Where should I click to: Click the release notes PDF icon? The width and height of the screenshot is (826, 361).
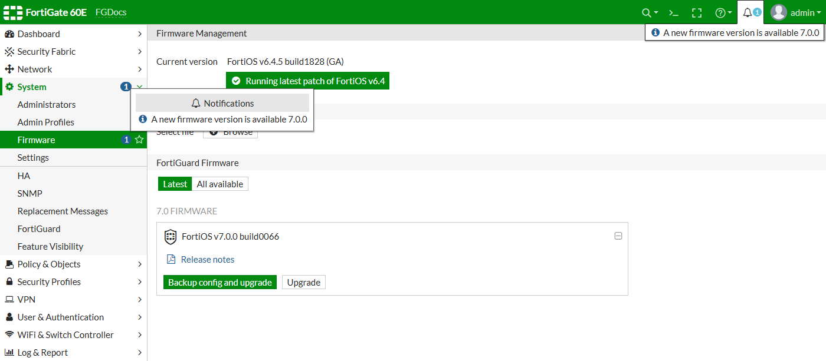coord(171,259)
